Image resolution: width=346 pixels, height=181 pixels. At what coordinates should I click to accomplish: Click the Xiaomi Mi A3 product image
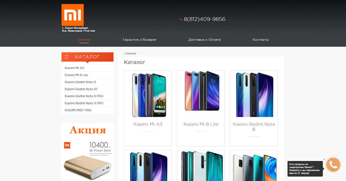[x=148, y=95]
